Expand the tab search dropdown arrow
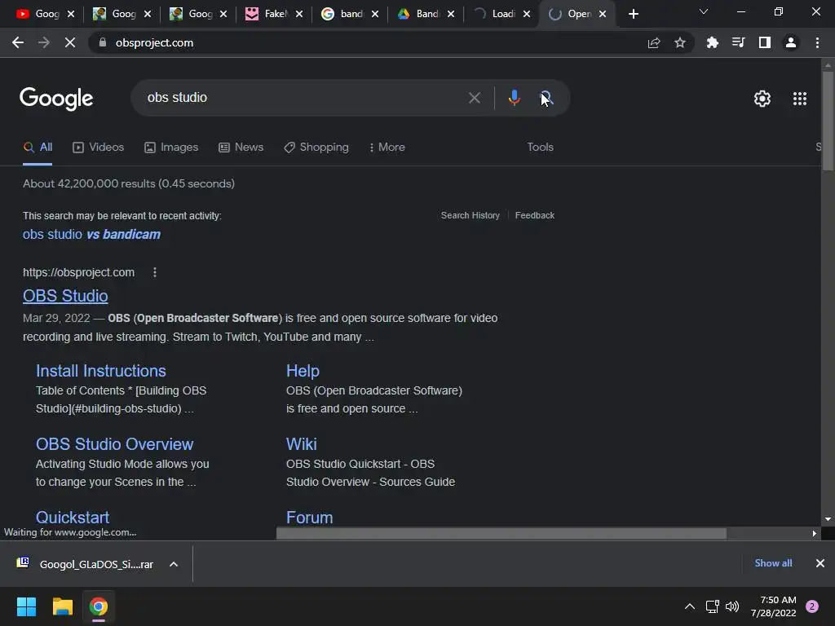Viewport: 835px width, 626px height. click(x=704, y=11)
